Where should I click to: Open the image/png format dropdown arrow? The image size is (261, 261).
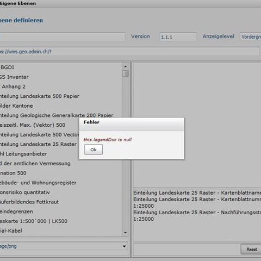pyautogui.click(x=125, y=246)
